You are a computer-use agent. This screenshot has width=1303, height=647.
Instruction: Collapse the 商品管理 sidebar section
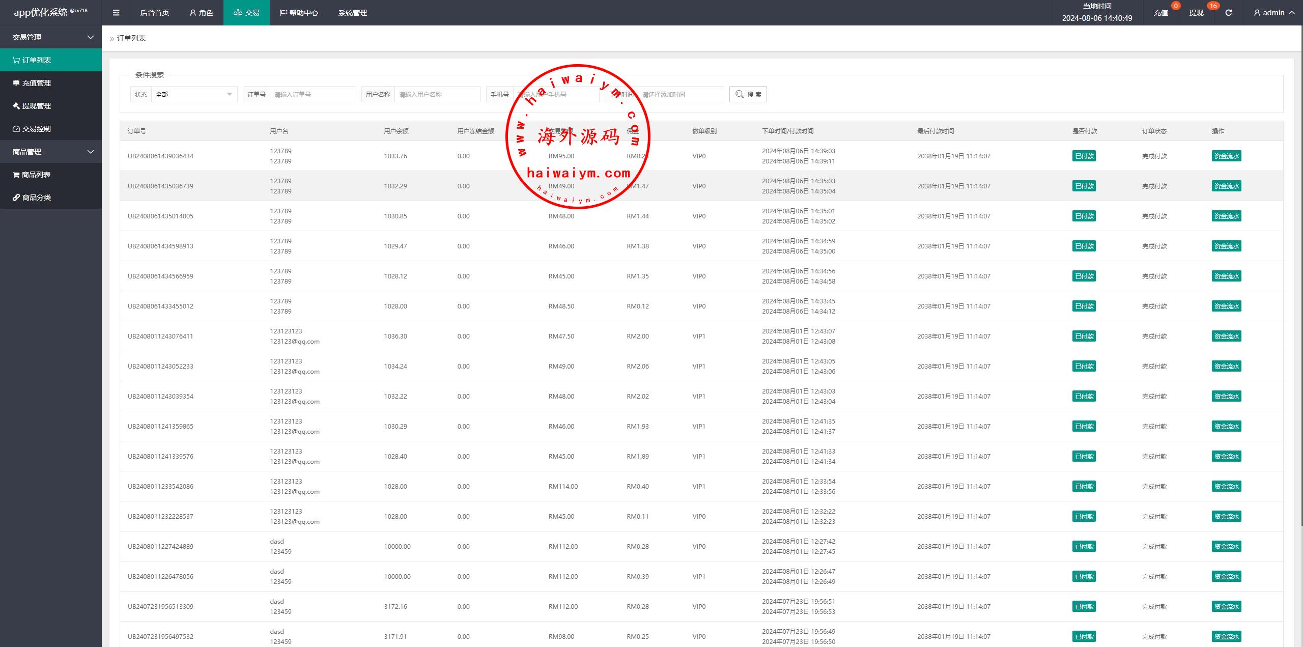[x=51, y=152]
